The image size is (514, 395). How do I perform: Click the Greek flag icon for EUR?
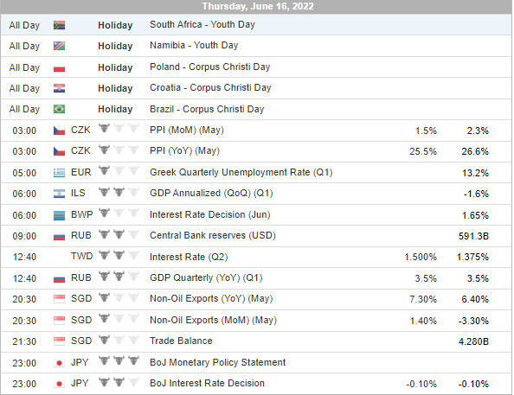[59, 173]
